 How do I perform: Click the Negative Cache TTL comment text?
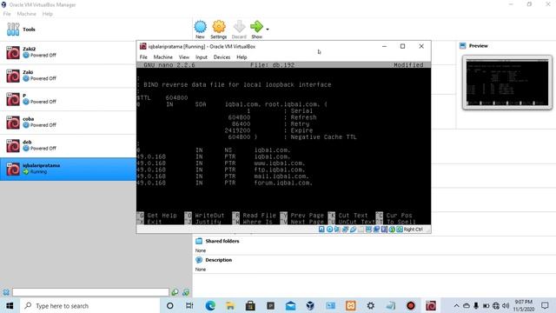click(x=323, y=137)
